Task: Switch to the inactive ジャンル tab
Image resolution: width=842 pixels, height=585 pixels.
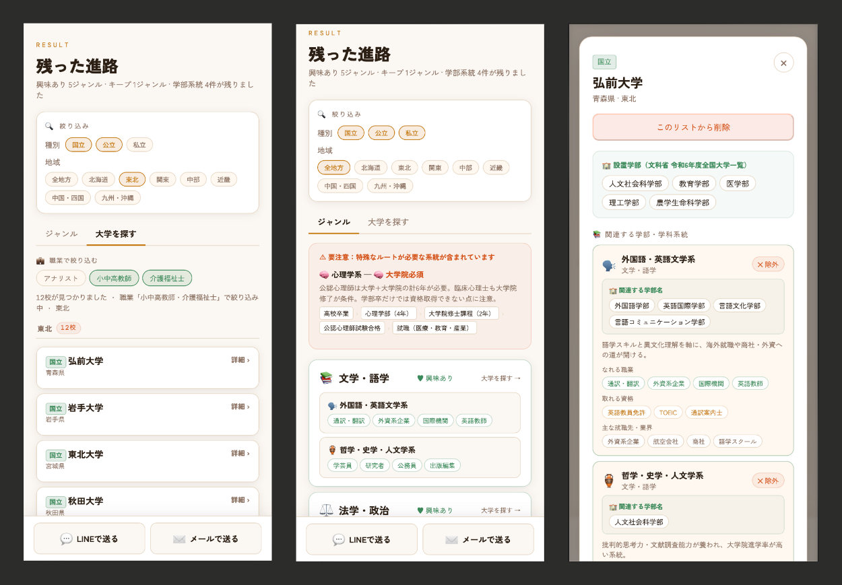Action: click(61, 234)
